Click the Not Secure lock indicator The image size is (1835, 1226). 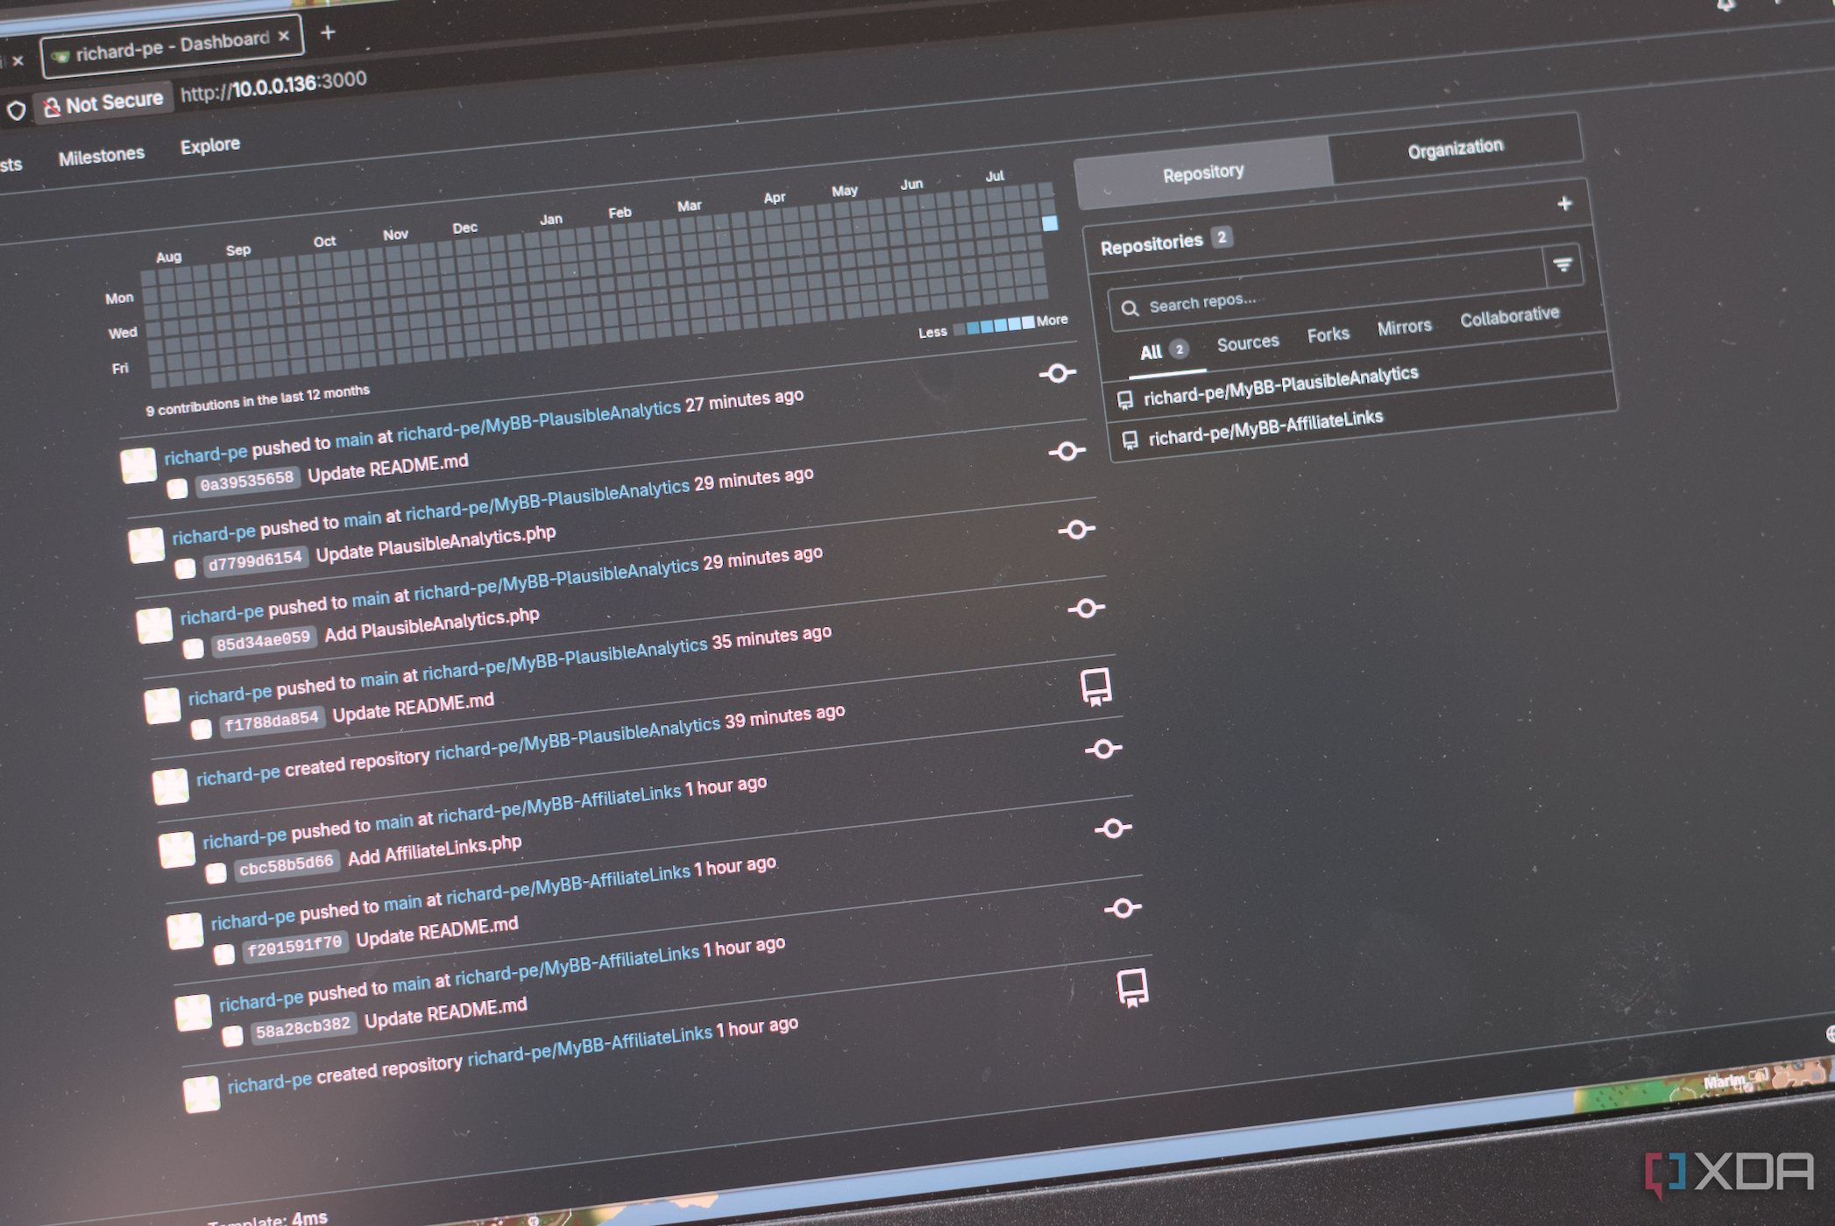click(104, 103)
